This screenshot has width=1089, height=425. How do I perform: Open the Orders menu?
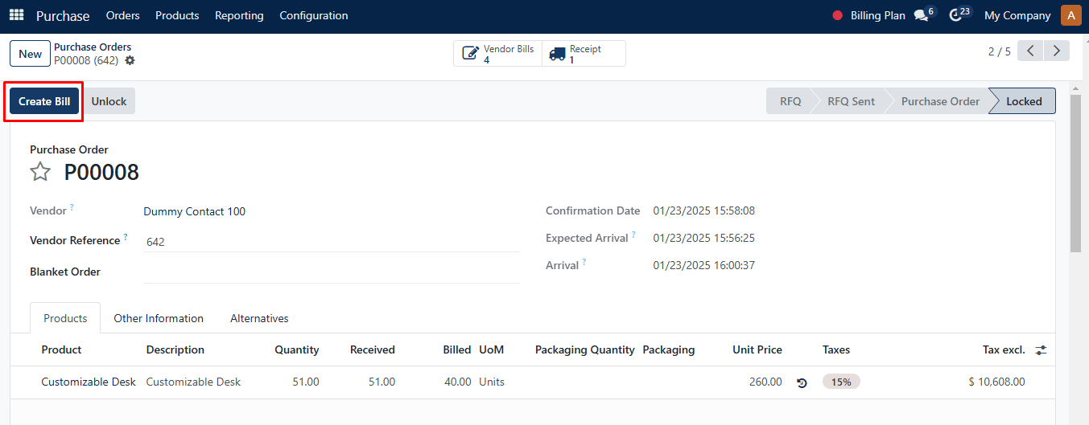click(x=122, y=15)
